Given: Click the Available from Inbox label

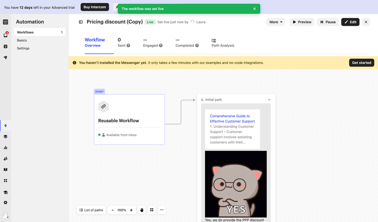Looking at the screenshot, I should point(121,135).
